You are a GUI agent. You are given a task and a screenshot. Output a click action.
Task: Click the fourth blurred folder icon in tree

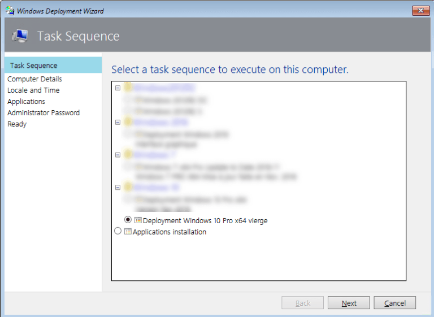click(128, 187)
